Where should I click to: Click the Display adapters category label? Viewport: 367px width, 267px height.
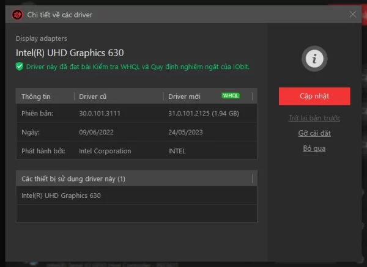pyautogui.click(x=41, y=38)
